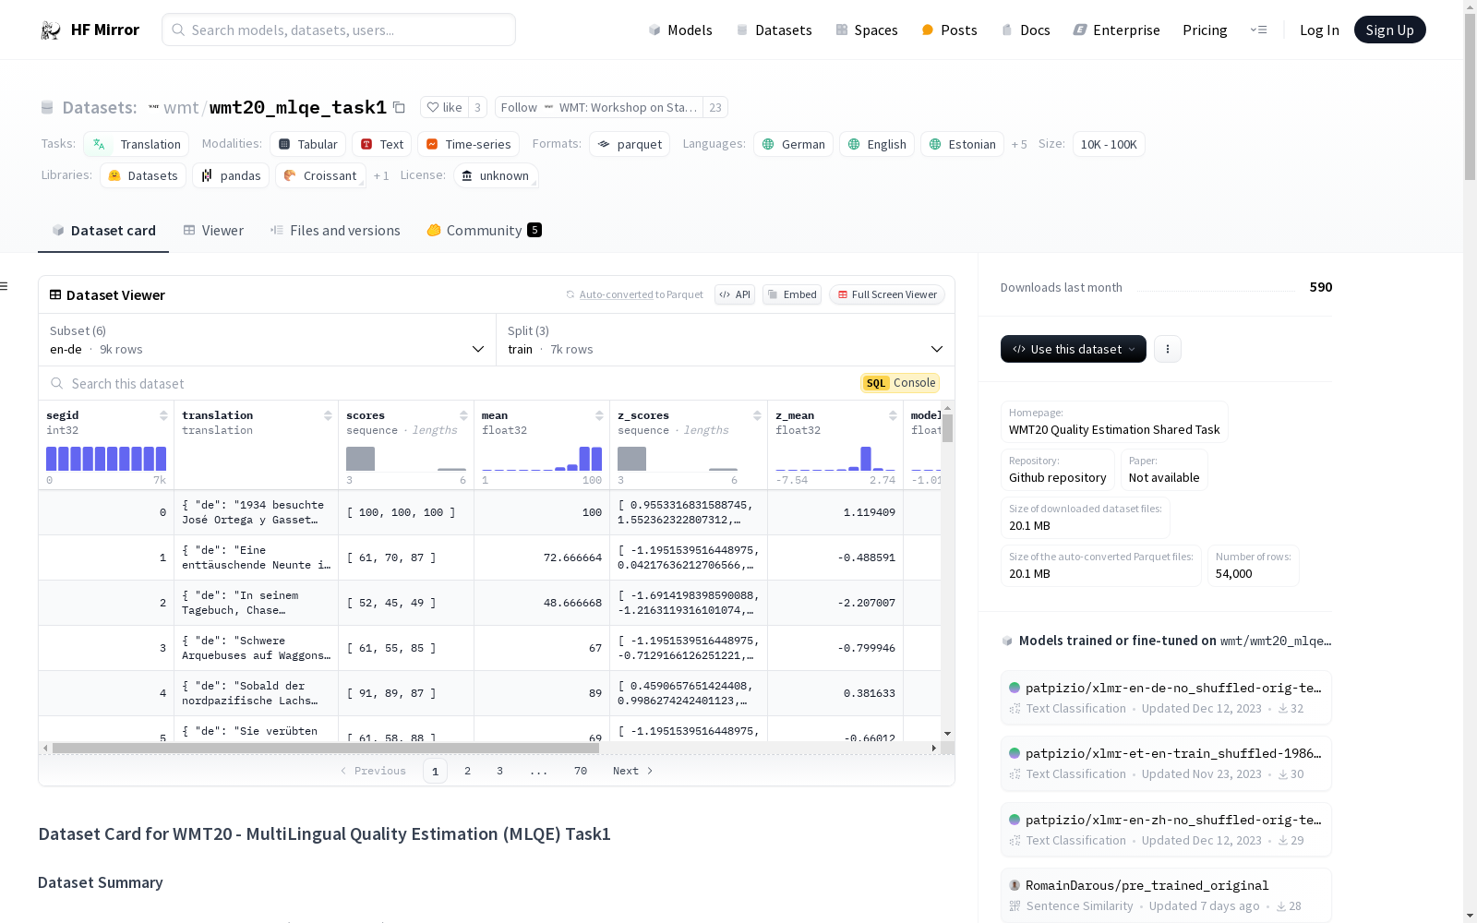The height and width of the screenshot is (923, 1477).
Task: Click the translation cell starting "1934 besuchte"
Action: pyautogui.click(x=256, y=512)
